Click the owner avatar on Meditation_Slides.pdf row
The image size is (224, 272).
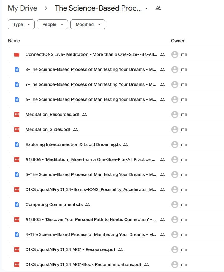175,129
